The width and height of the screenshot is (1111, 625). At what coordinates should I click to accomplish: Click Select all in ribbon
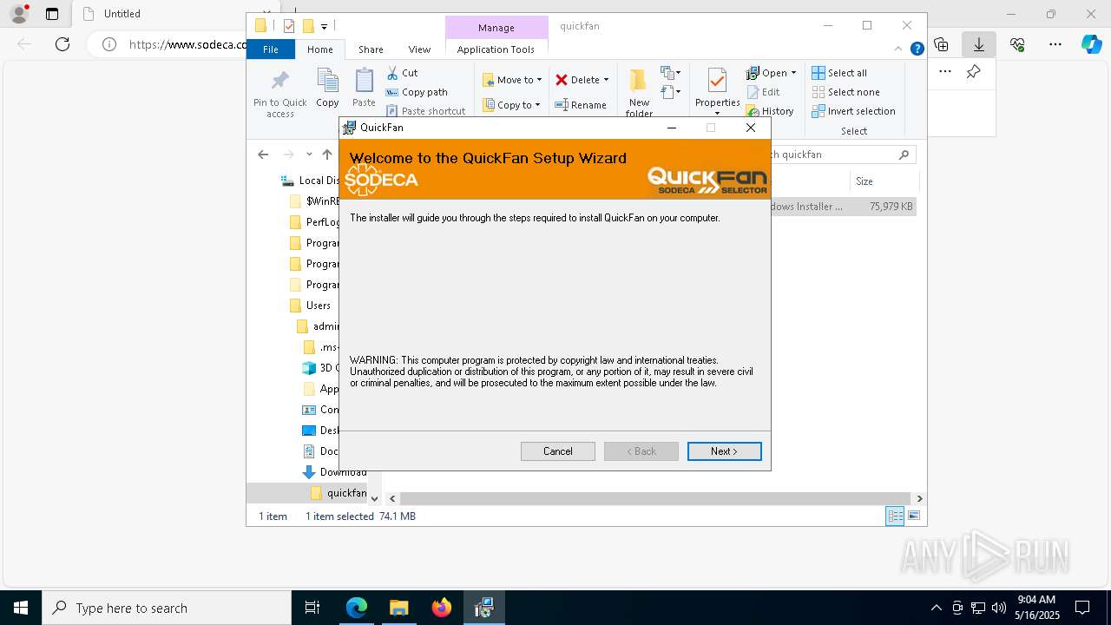(x=839, y=73)
